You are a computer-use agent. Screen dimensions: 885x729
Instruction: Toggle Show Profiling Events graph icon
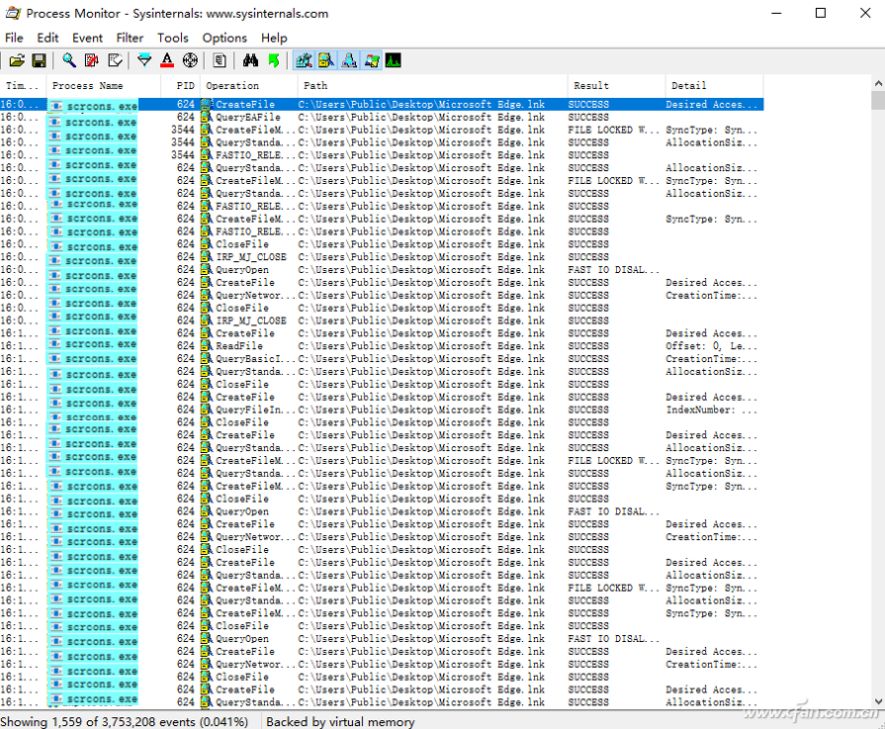click(x=394, y=60)
